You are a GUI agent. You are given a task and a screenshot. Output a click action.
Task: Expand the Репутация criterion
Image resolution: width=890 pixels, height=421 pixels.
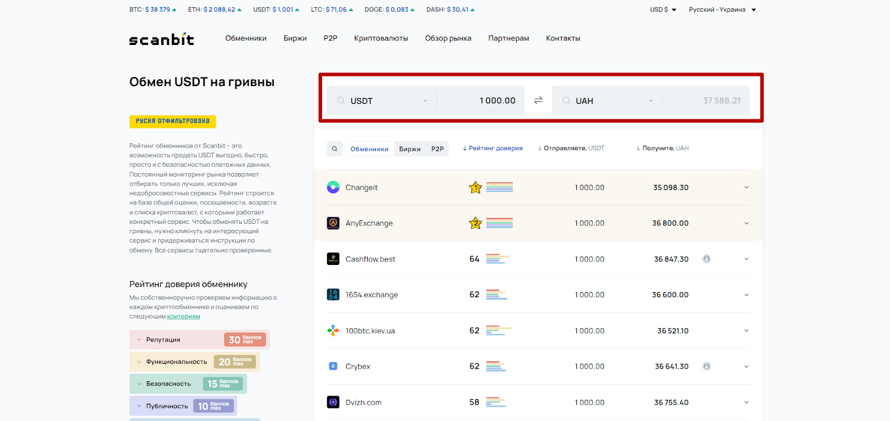[x=200, y=339]
